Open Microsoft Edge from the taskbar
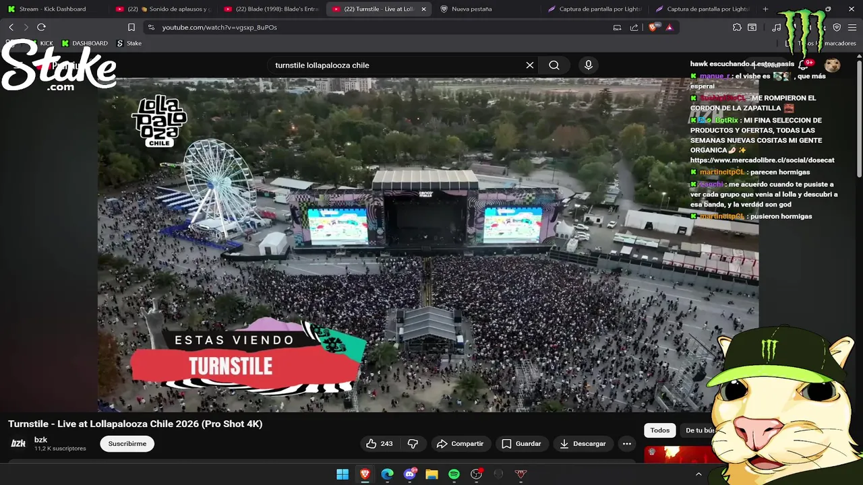The image size is (863, 485). point(387,474)
